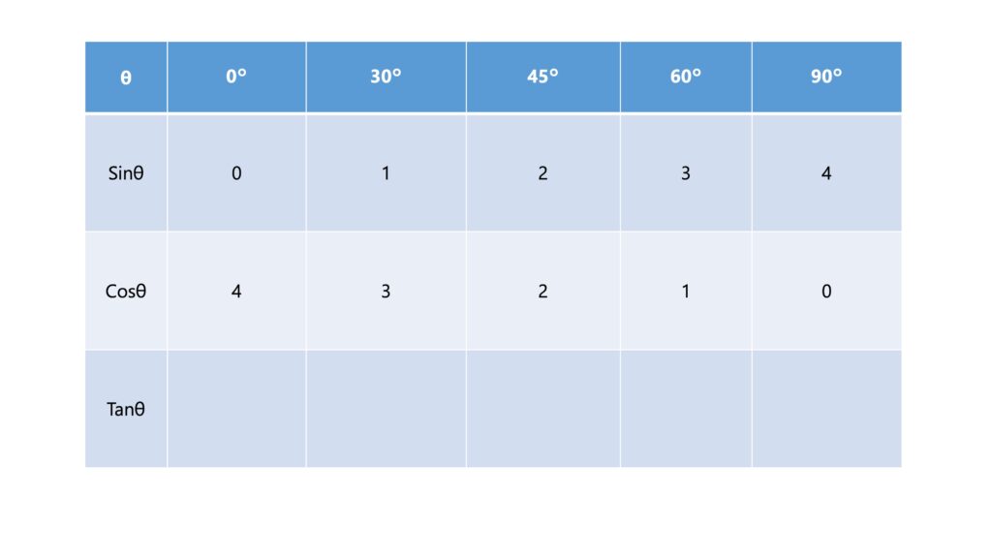
Task: Select the Cosθ cell for 45°
Action: point(542,291)
